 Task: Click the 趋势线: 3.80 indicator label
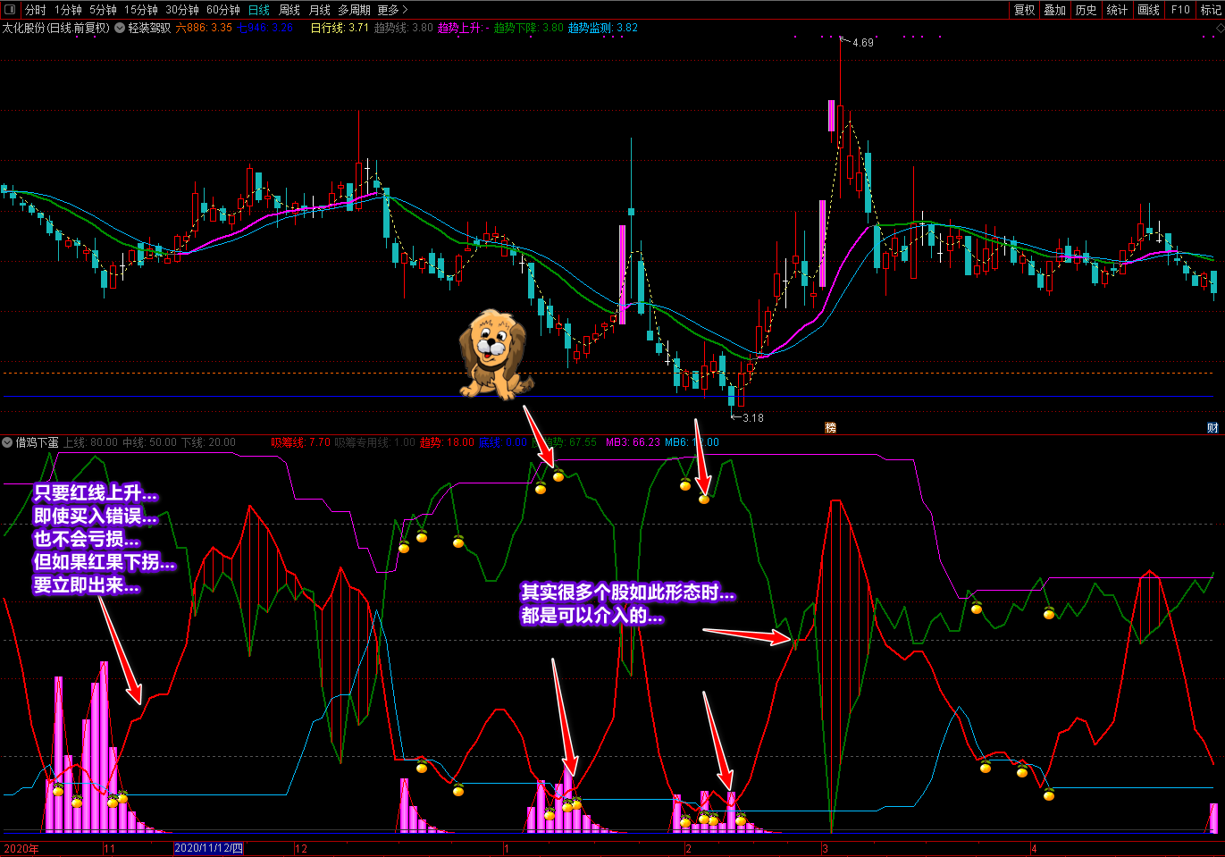[x=404, y=28]
